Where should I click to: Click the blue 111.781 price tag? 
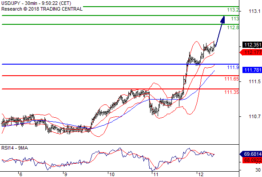tap(252, 70)
